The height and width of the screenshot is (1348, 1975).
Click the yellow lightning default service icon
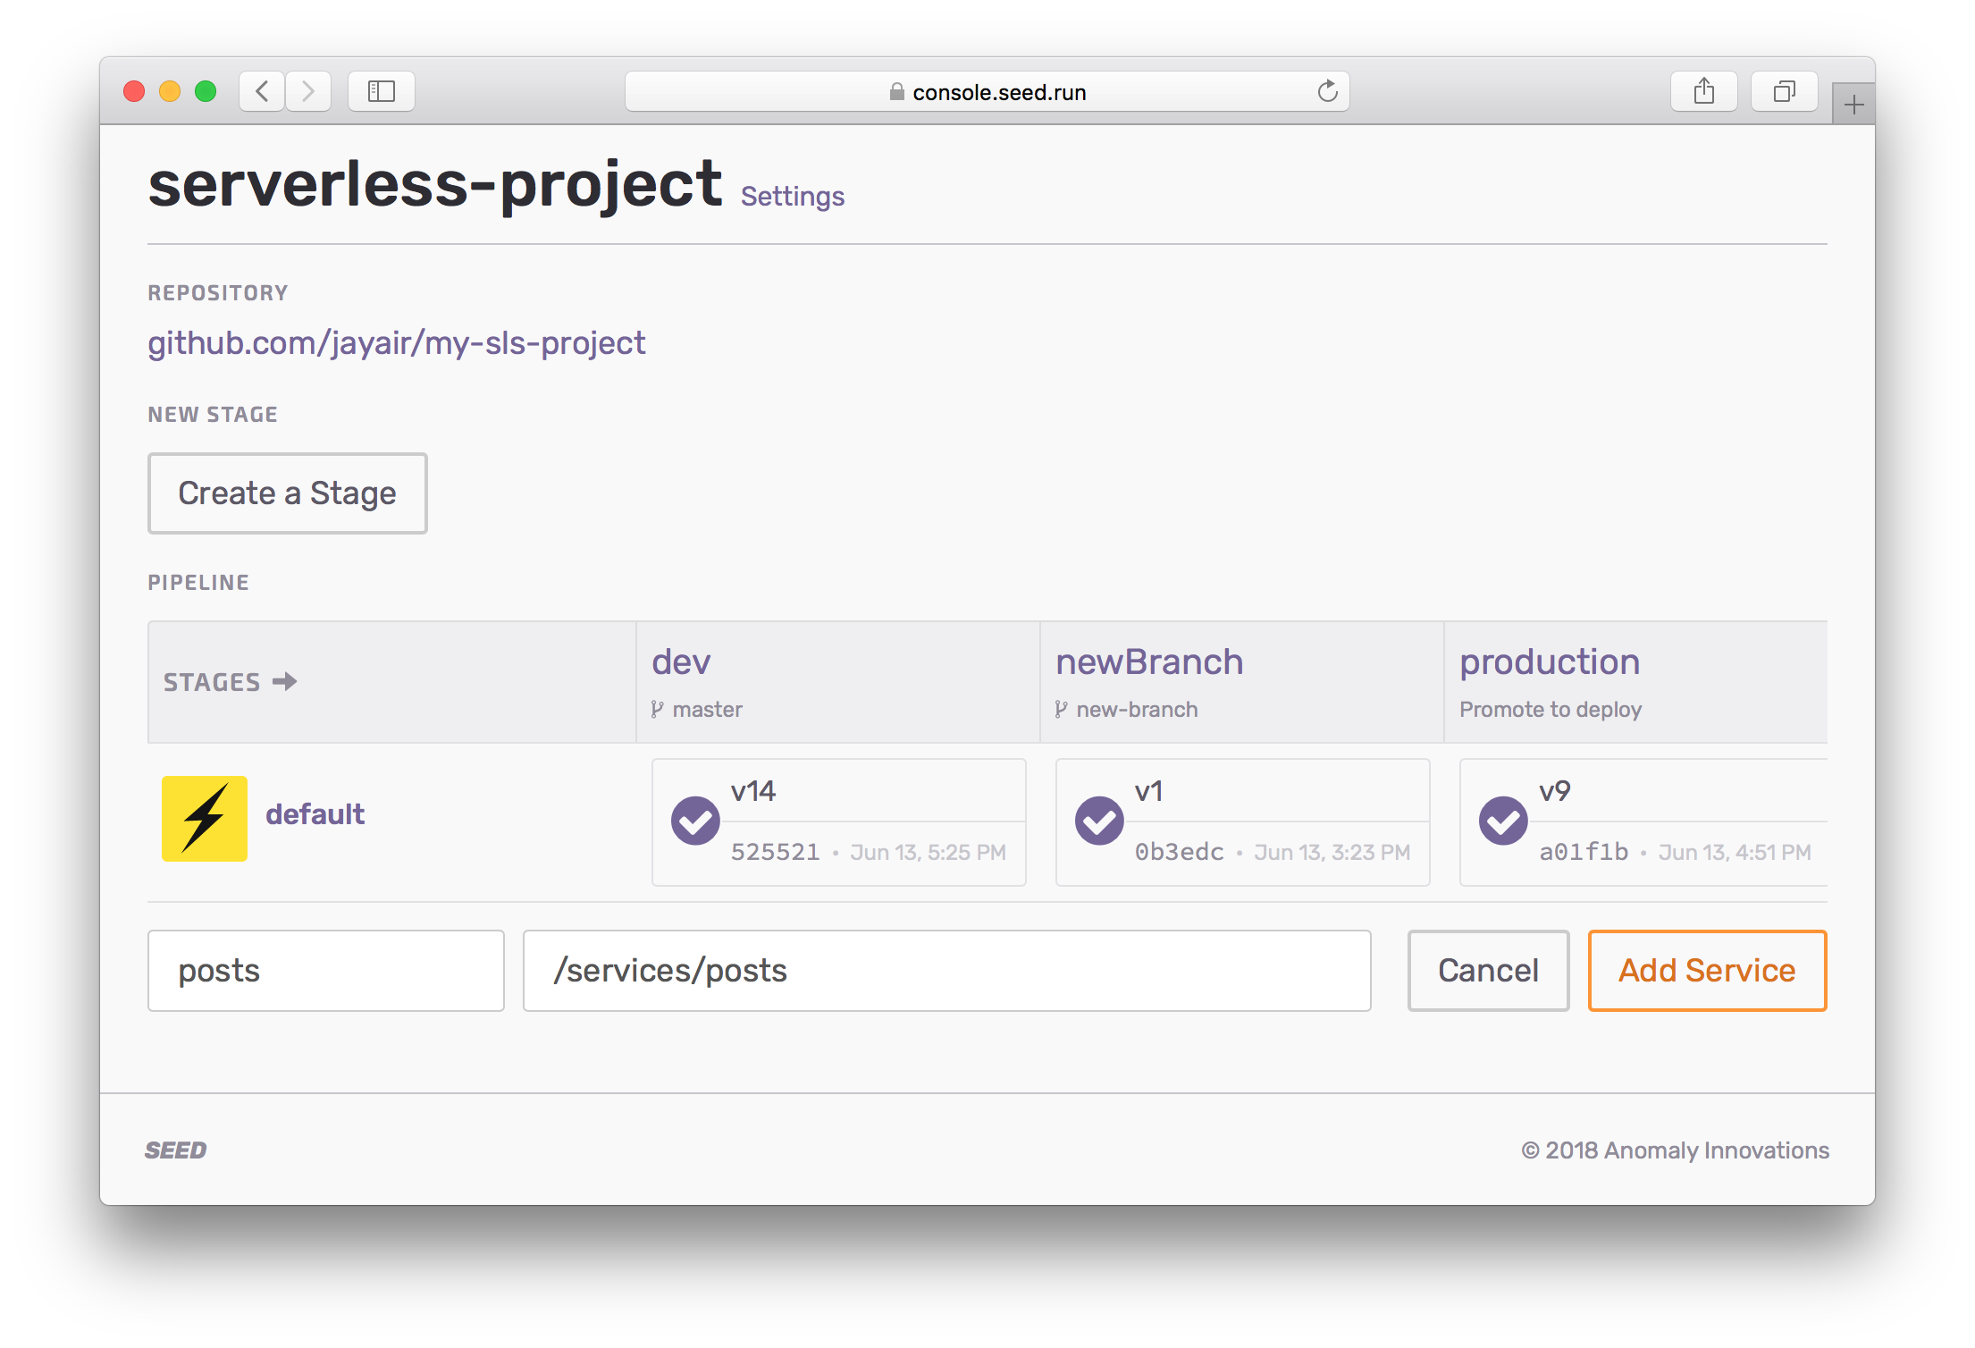(204, 818)
